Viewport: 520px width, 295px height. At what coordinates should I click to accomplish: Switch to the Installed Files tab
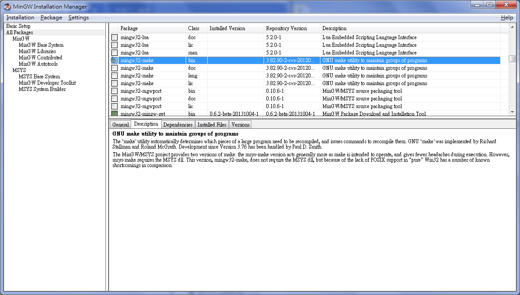point(212,124)
